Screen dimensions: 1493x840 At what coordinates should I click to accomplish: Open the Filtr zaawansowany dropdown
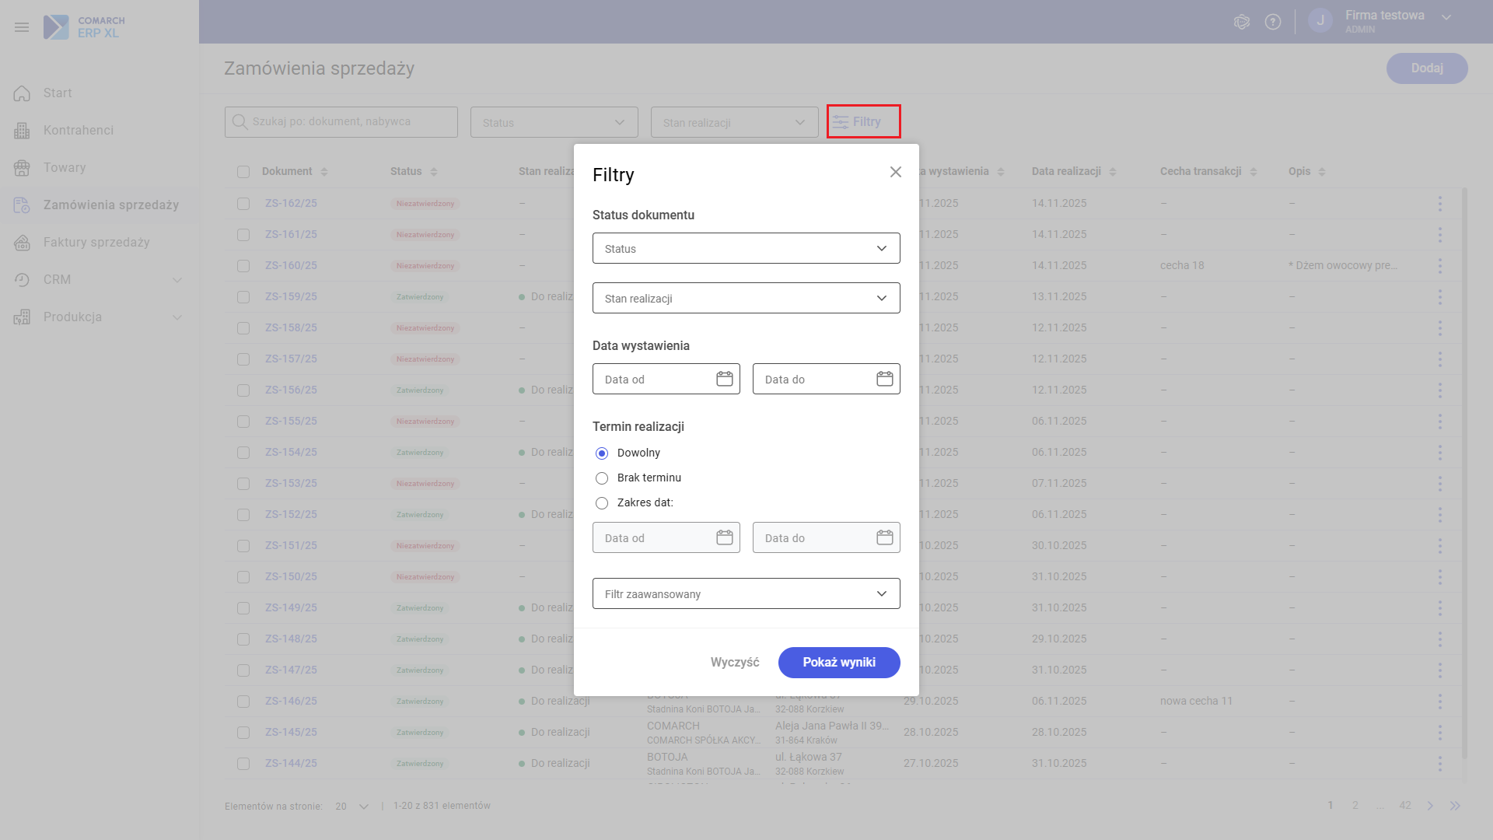(746, 594)
